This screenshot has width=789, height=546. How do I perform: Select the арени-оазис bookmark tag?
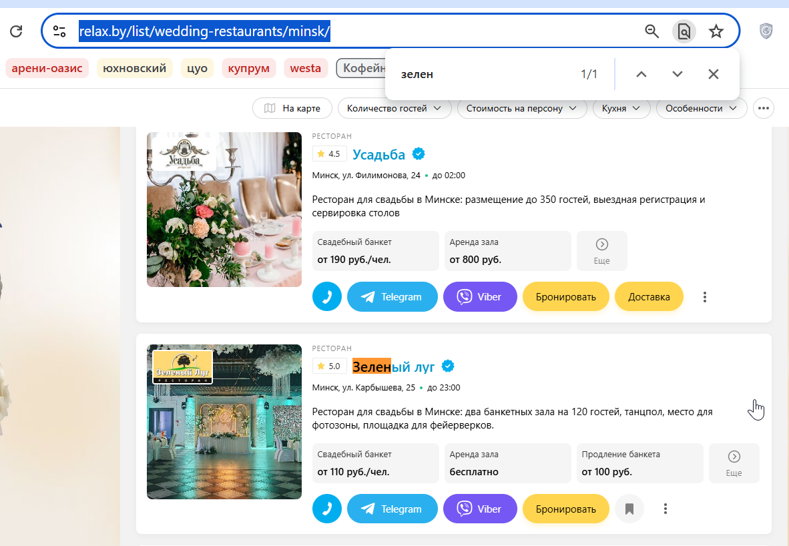tap(47, 68)
